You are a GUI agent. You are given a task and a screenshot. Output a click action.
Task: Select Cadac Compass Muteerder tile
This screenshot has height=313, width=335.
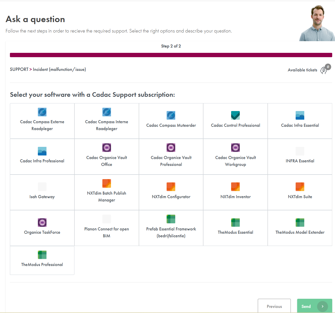click(x=171, y=121)
